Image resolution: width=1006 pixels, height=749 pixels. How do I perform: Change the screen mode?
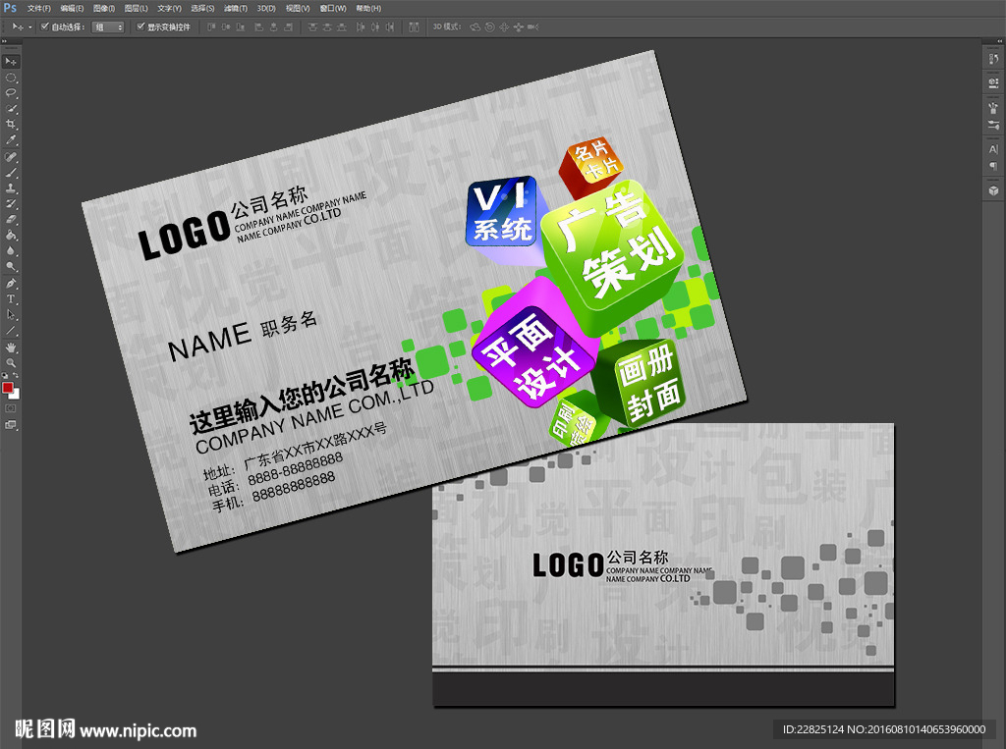[x=11, y=424]
